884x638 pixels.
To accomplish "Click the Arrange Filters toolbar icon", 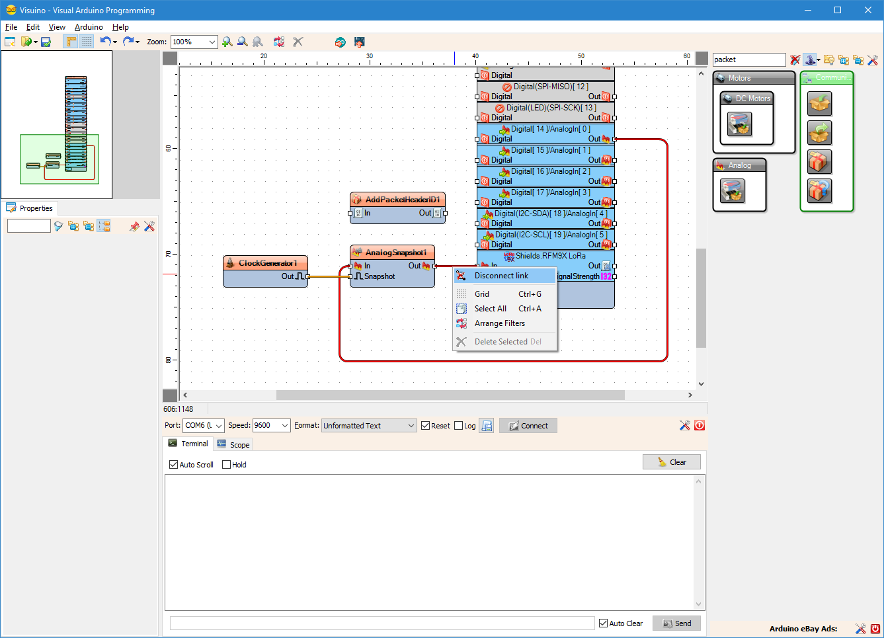I will 279,42.
